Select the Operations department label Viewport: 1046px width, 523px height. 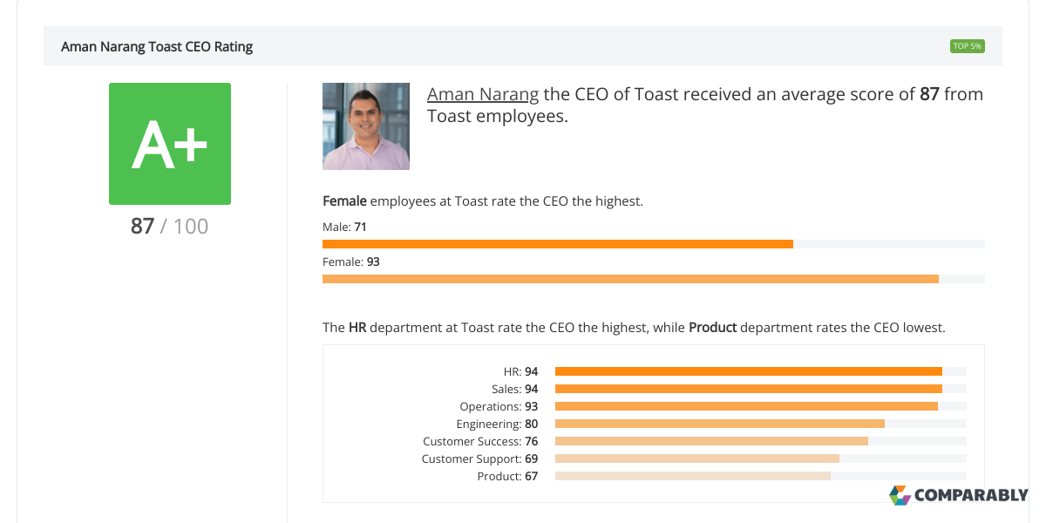499,405
